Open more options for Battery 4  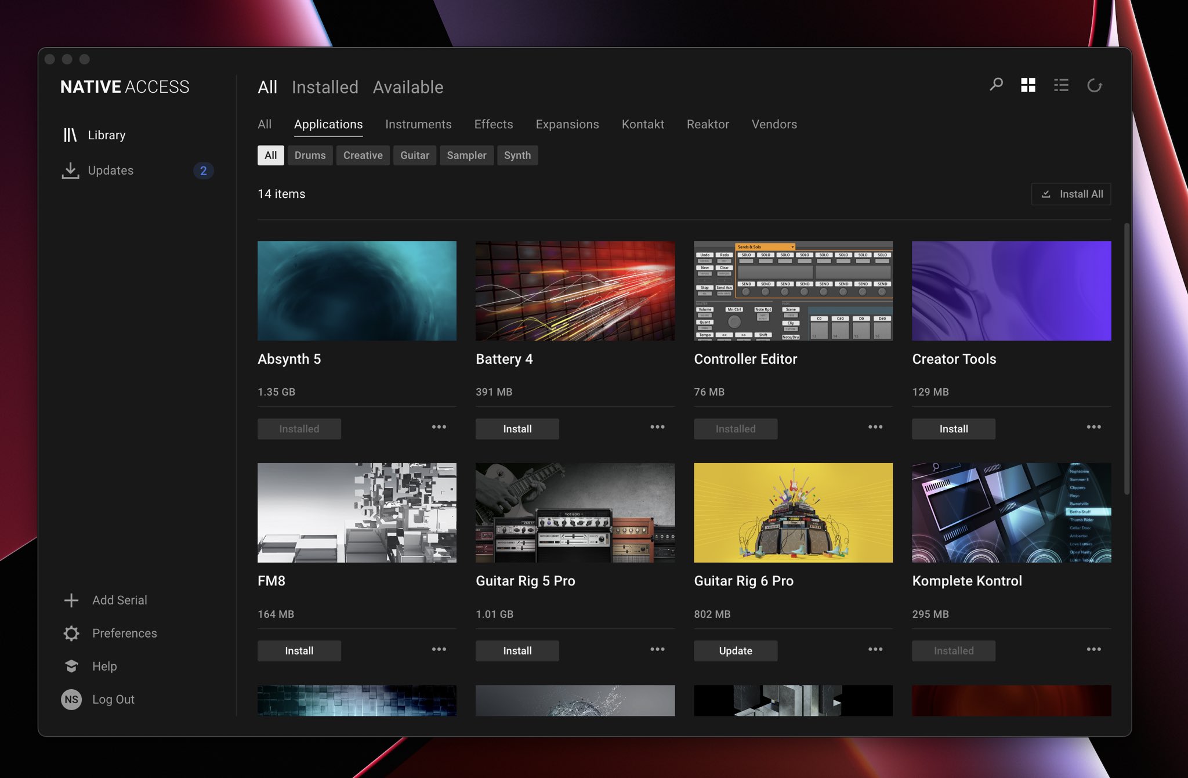tap(657, 428)
